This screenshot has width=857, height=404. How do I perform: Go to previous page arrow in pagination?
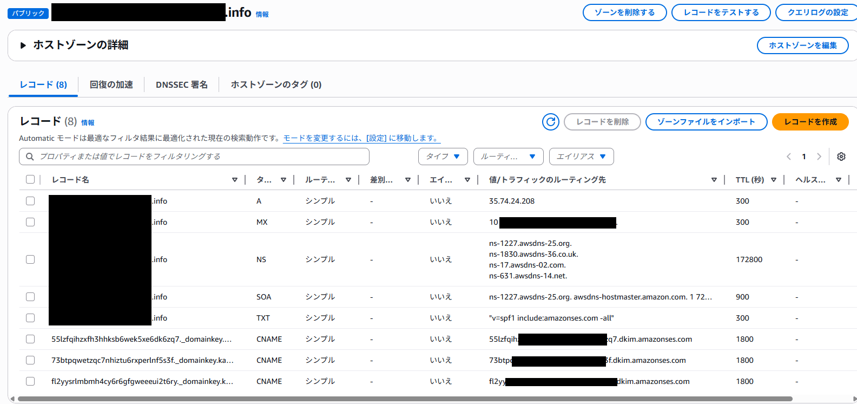pyautogui.click(x=789, y=157)
